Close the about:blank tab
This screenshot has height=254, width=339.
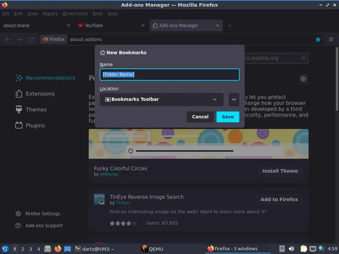[68, 25]
